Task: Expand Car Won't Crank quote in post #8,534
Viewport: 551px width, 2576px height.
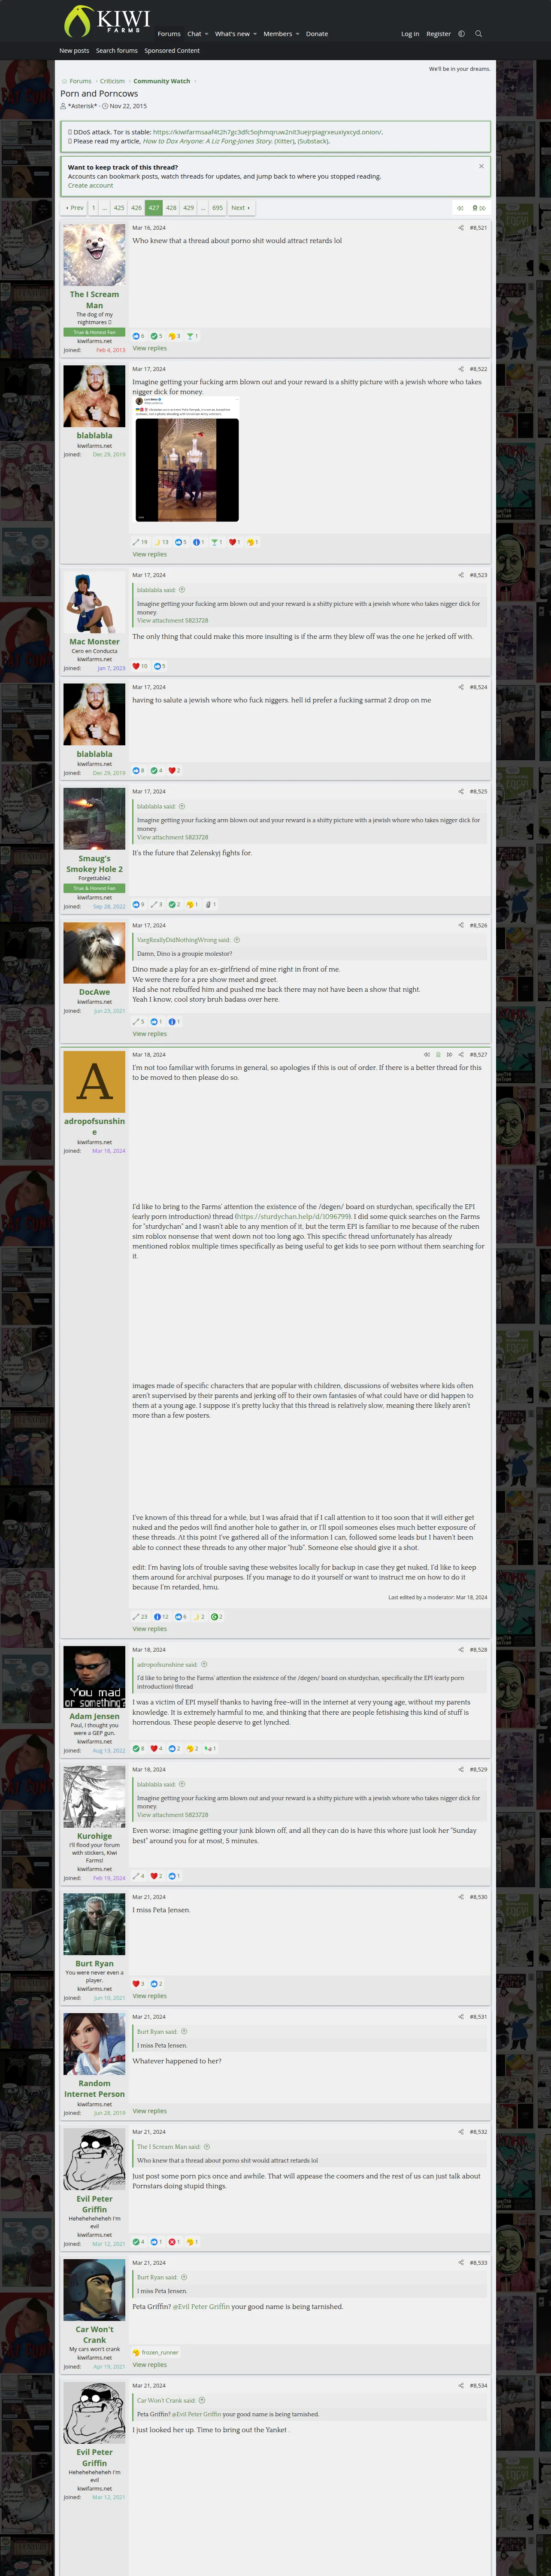Action: 202,2400
